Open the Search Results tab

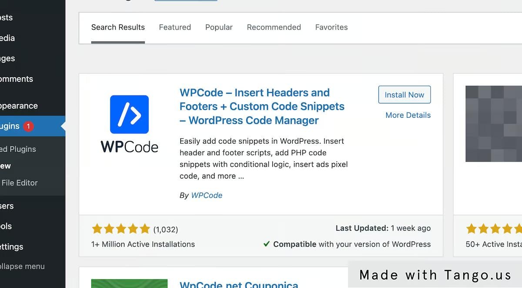[x=118, y=27]
